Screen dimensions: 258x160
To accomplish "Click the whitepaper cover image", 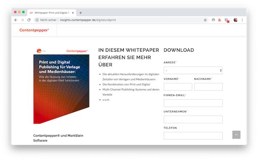I will coord(61,89).
